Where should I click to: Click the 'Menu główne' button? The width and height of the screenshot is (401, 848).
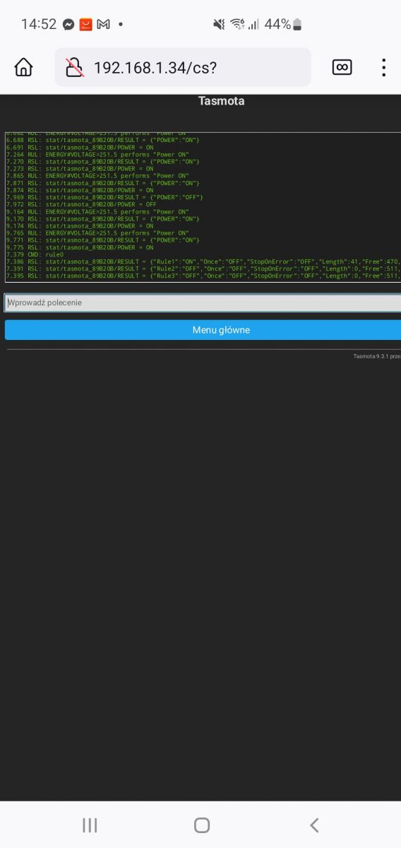pyautogui.click(x=203, y=330)
